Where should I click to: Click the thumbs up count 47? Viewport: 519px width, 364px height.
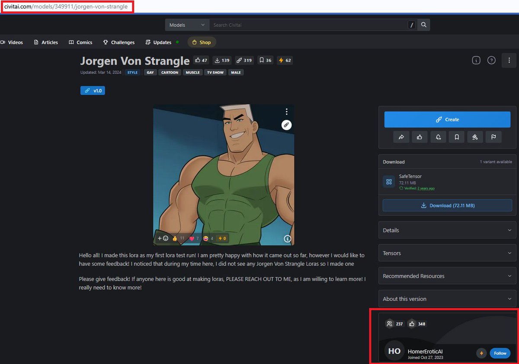(201, 60)
